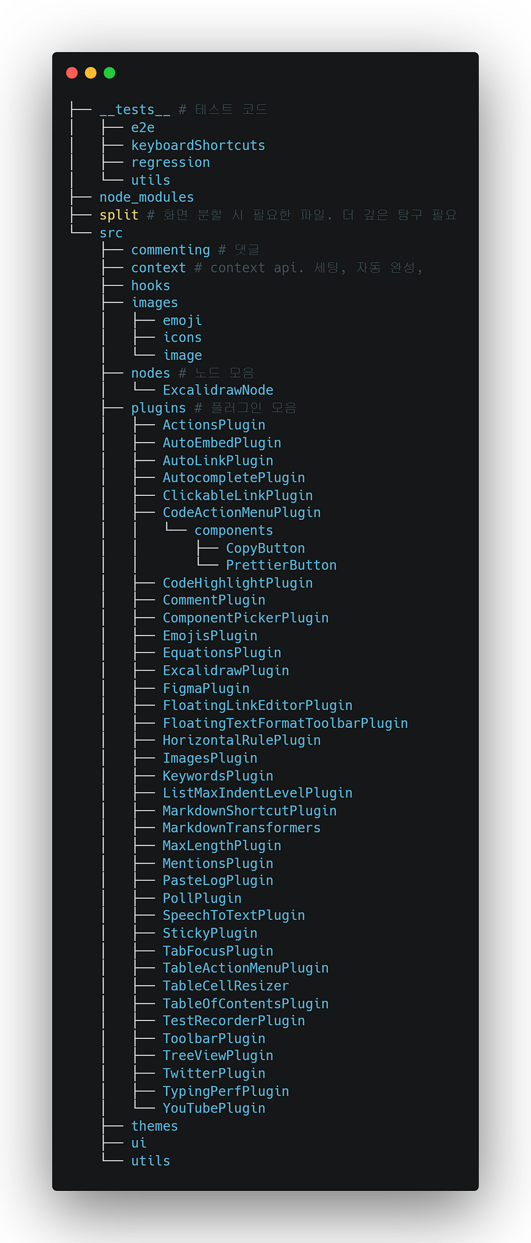Select the __tests__ folder entry
The width and height of the screenshot is (531, 1243).
135,110
